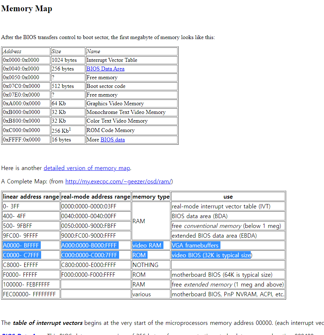This screenshot has width=324, height=335.
Task: Select 'Monochrome Text Video Memory' cell
Action: pyautogui.click(x=131, y=112)
